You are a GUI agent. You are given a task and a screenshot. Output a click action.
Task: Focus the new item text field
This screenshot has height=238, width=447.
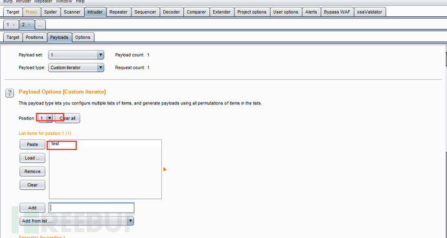91,208
